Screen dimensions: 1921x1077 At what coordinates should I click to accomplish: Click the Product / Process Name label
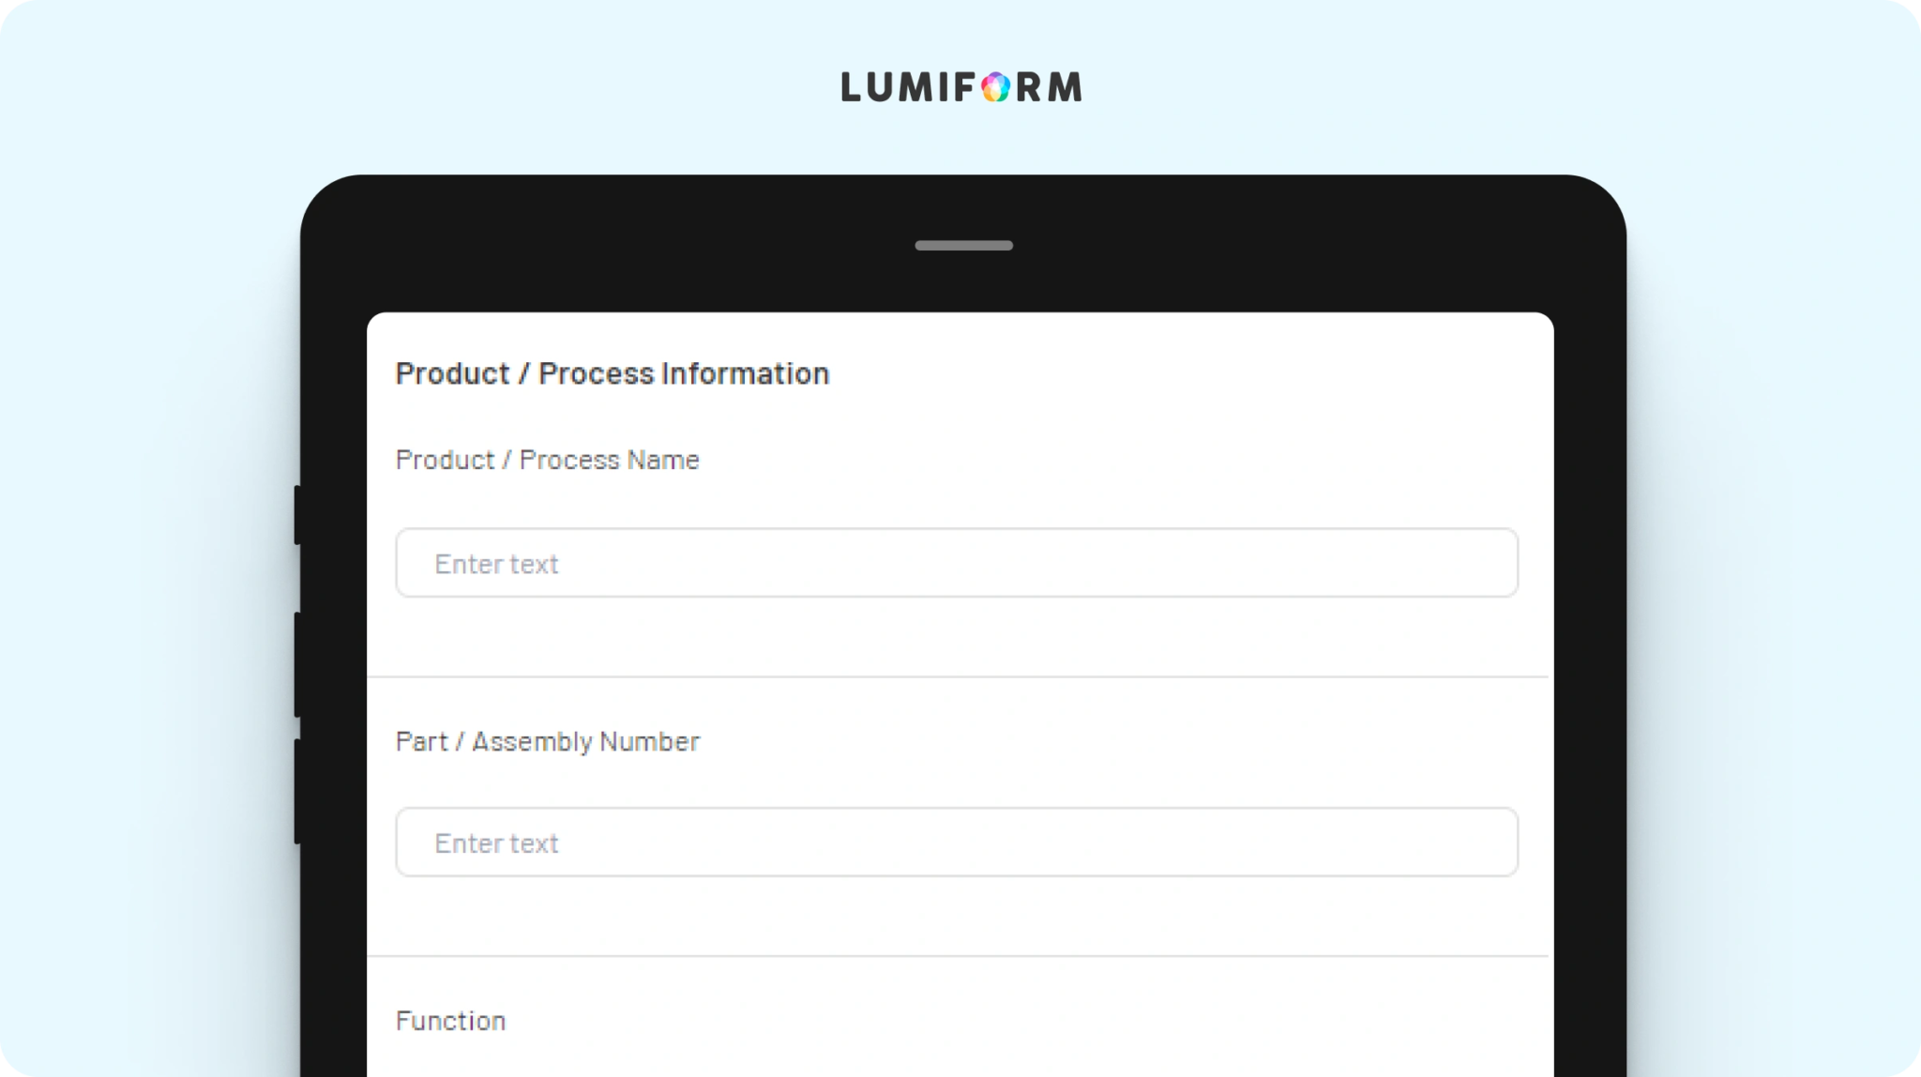tap(548, 460)
